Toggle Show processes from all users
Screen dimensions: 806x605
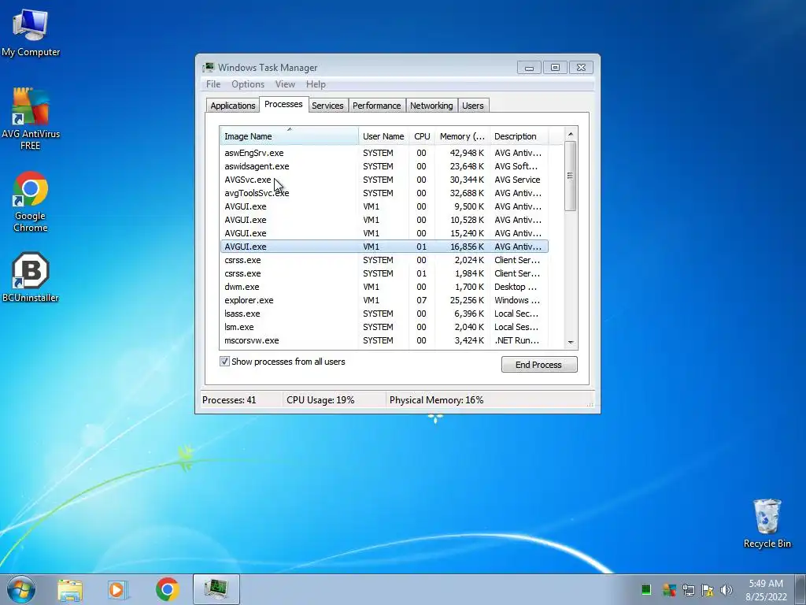click(224, 361)
